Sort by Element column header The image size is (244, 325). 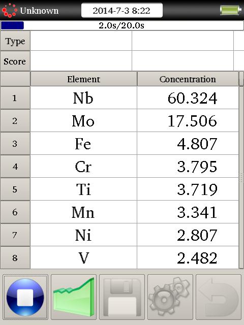(x=83, y=79)
